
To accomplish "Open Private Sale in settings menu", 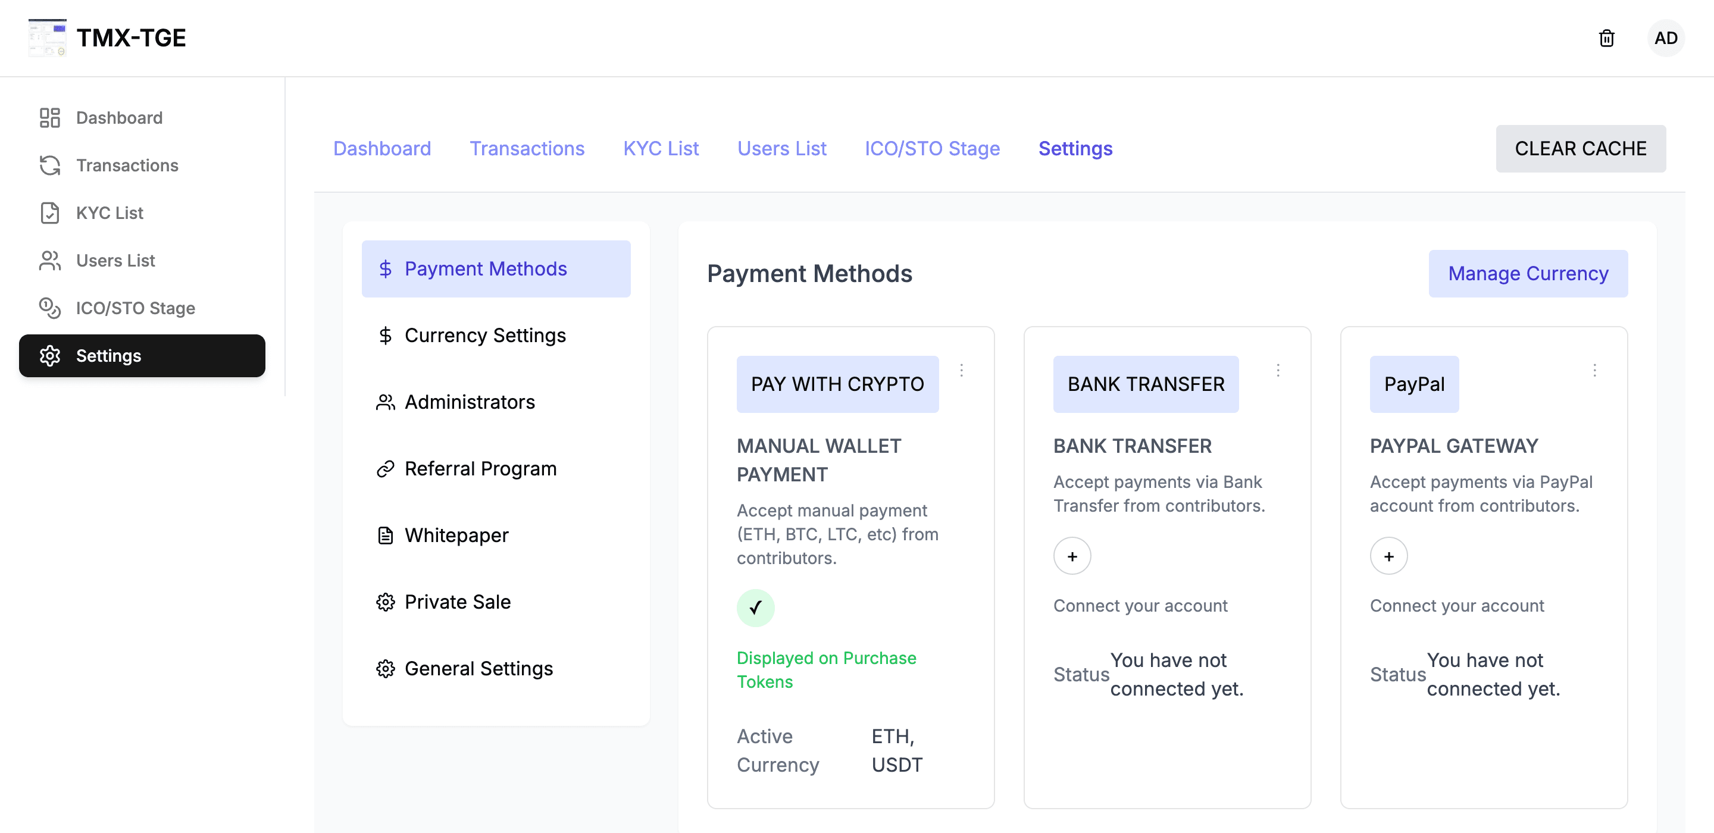I will point(496,602).
